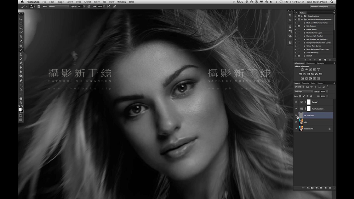Hide the Background layer
The image size is (354, 199).
[x=296, y=129]
